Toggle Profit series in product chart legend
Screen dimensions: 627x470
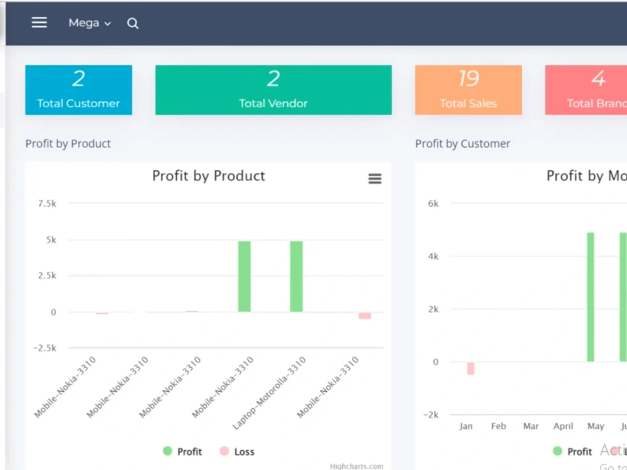182,452
